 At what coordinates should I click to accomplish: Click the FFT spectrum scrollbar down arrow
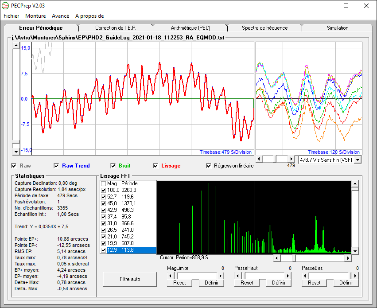(355, 251)
